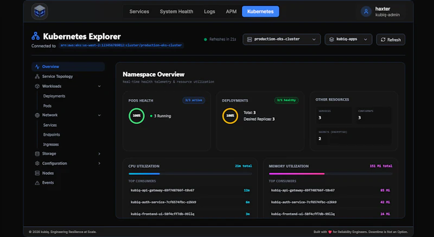Image resolution: width=434 pixels, height=237 pixels.
Task: Click kubiq-auth-service row under memory consumers
Action: click(x=330, y=202)
